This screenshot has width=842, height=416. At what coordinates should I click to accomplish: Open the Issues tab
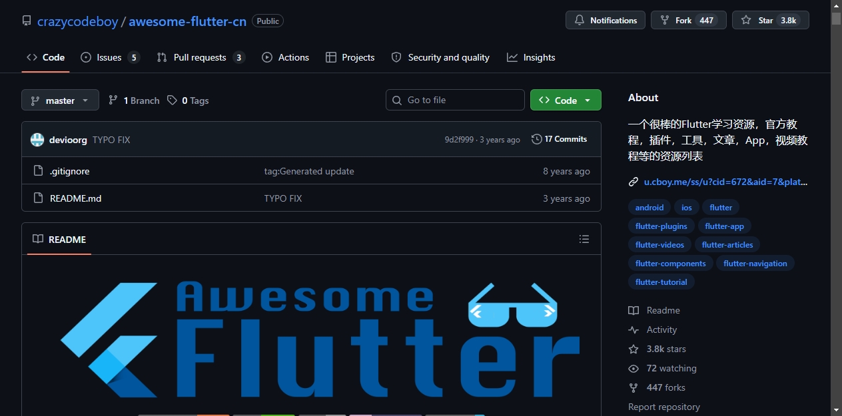[110, 57]
